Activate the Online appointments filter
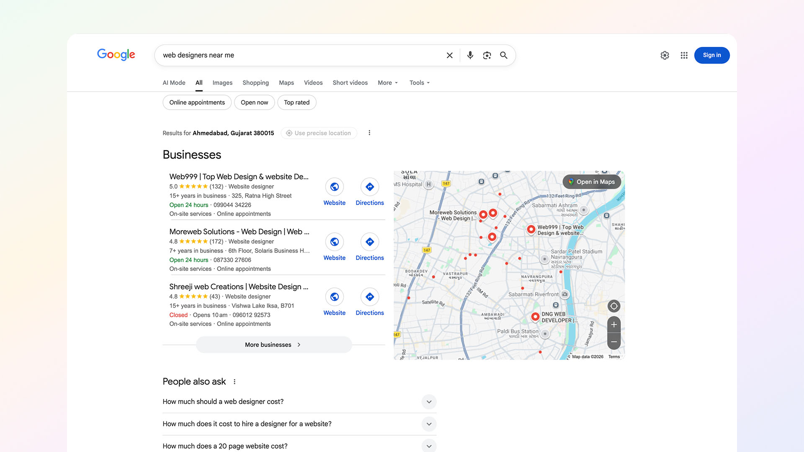 (197, 102)
